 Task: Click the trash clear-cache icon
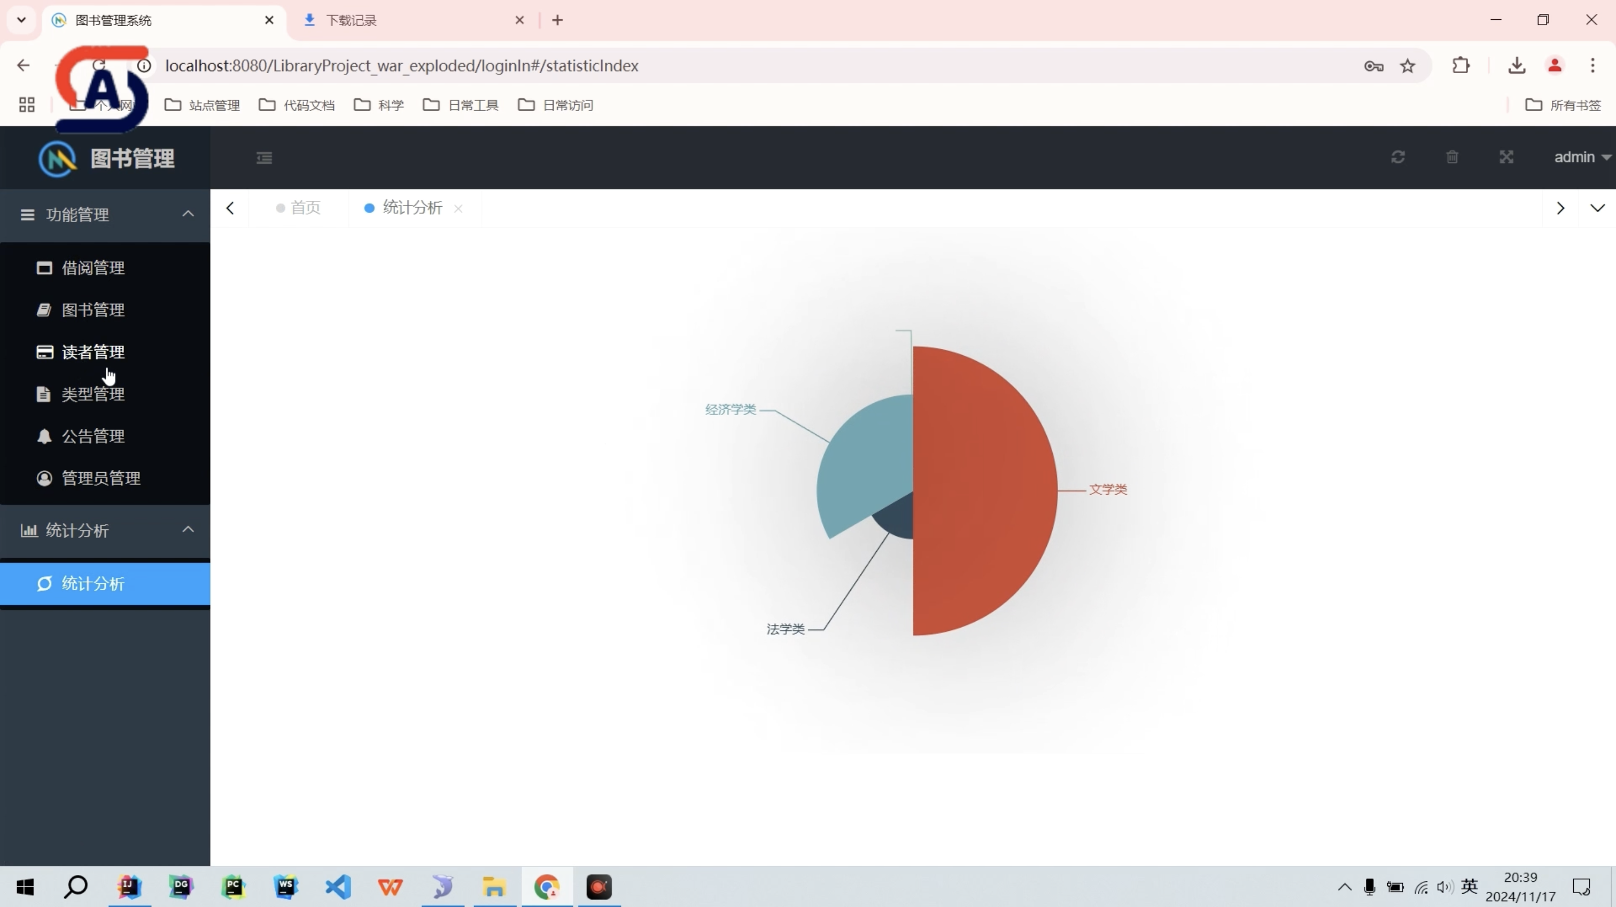[1452, 157]
